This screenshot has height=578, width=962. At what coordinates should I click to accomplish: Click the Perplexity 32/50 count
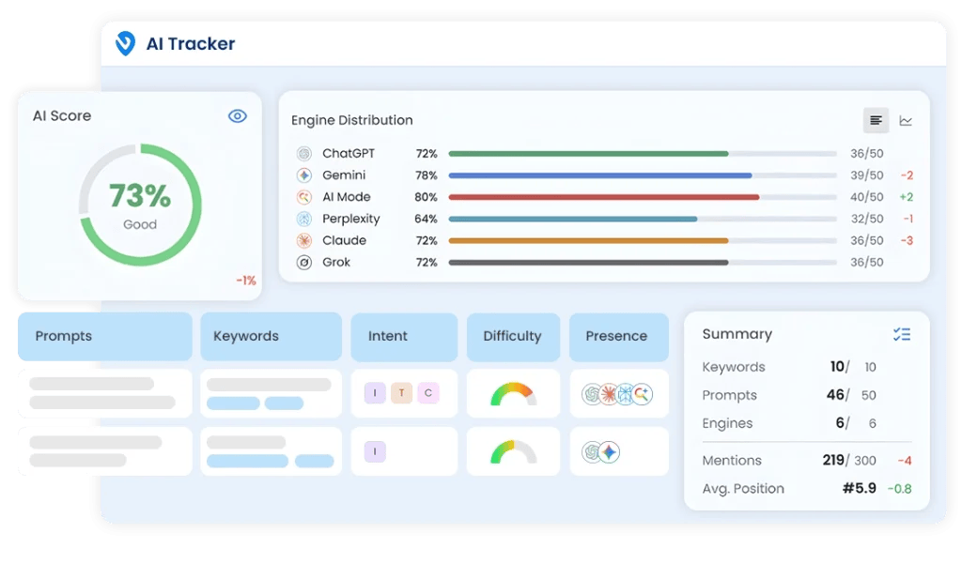[866, 219]
